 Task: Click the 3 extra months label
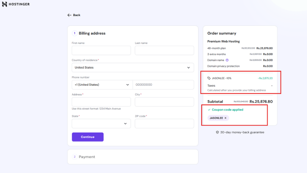(x=216, y=54)
